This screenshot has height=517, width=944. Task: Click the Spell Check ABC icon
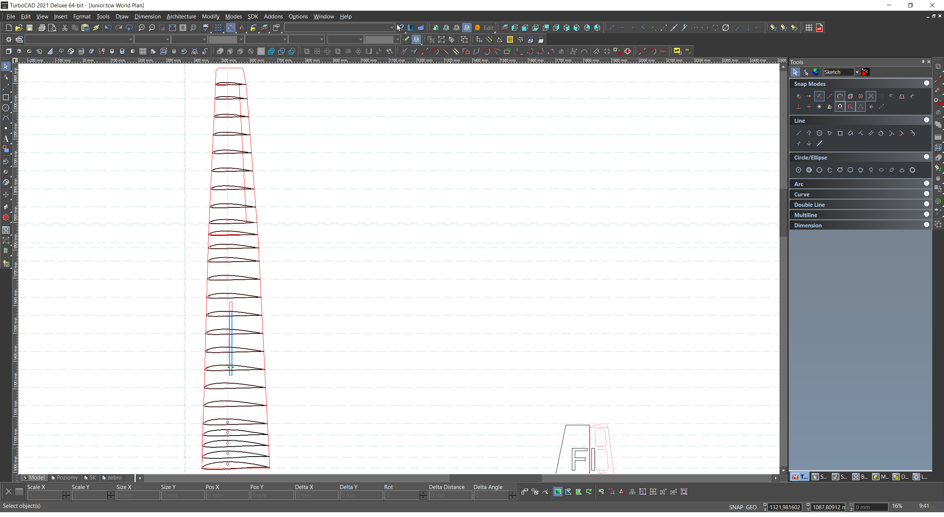point(206,28)
